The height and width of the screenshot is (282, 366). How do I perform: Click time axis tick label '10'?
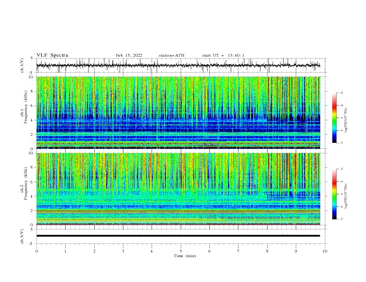tap(325, 251)
